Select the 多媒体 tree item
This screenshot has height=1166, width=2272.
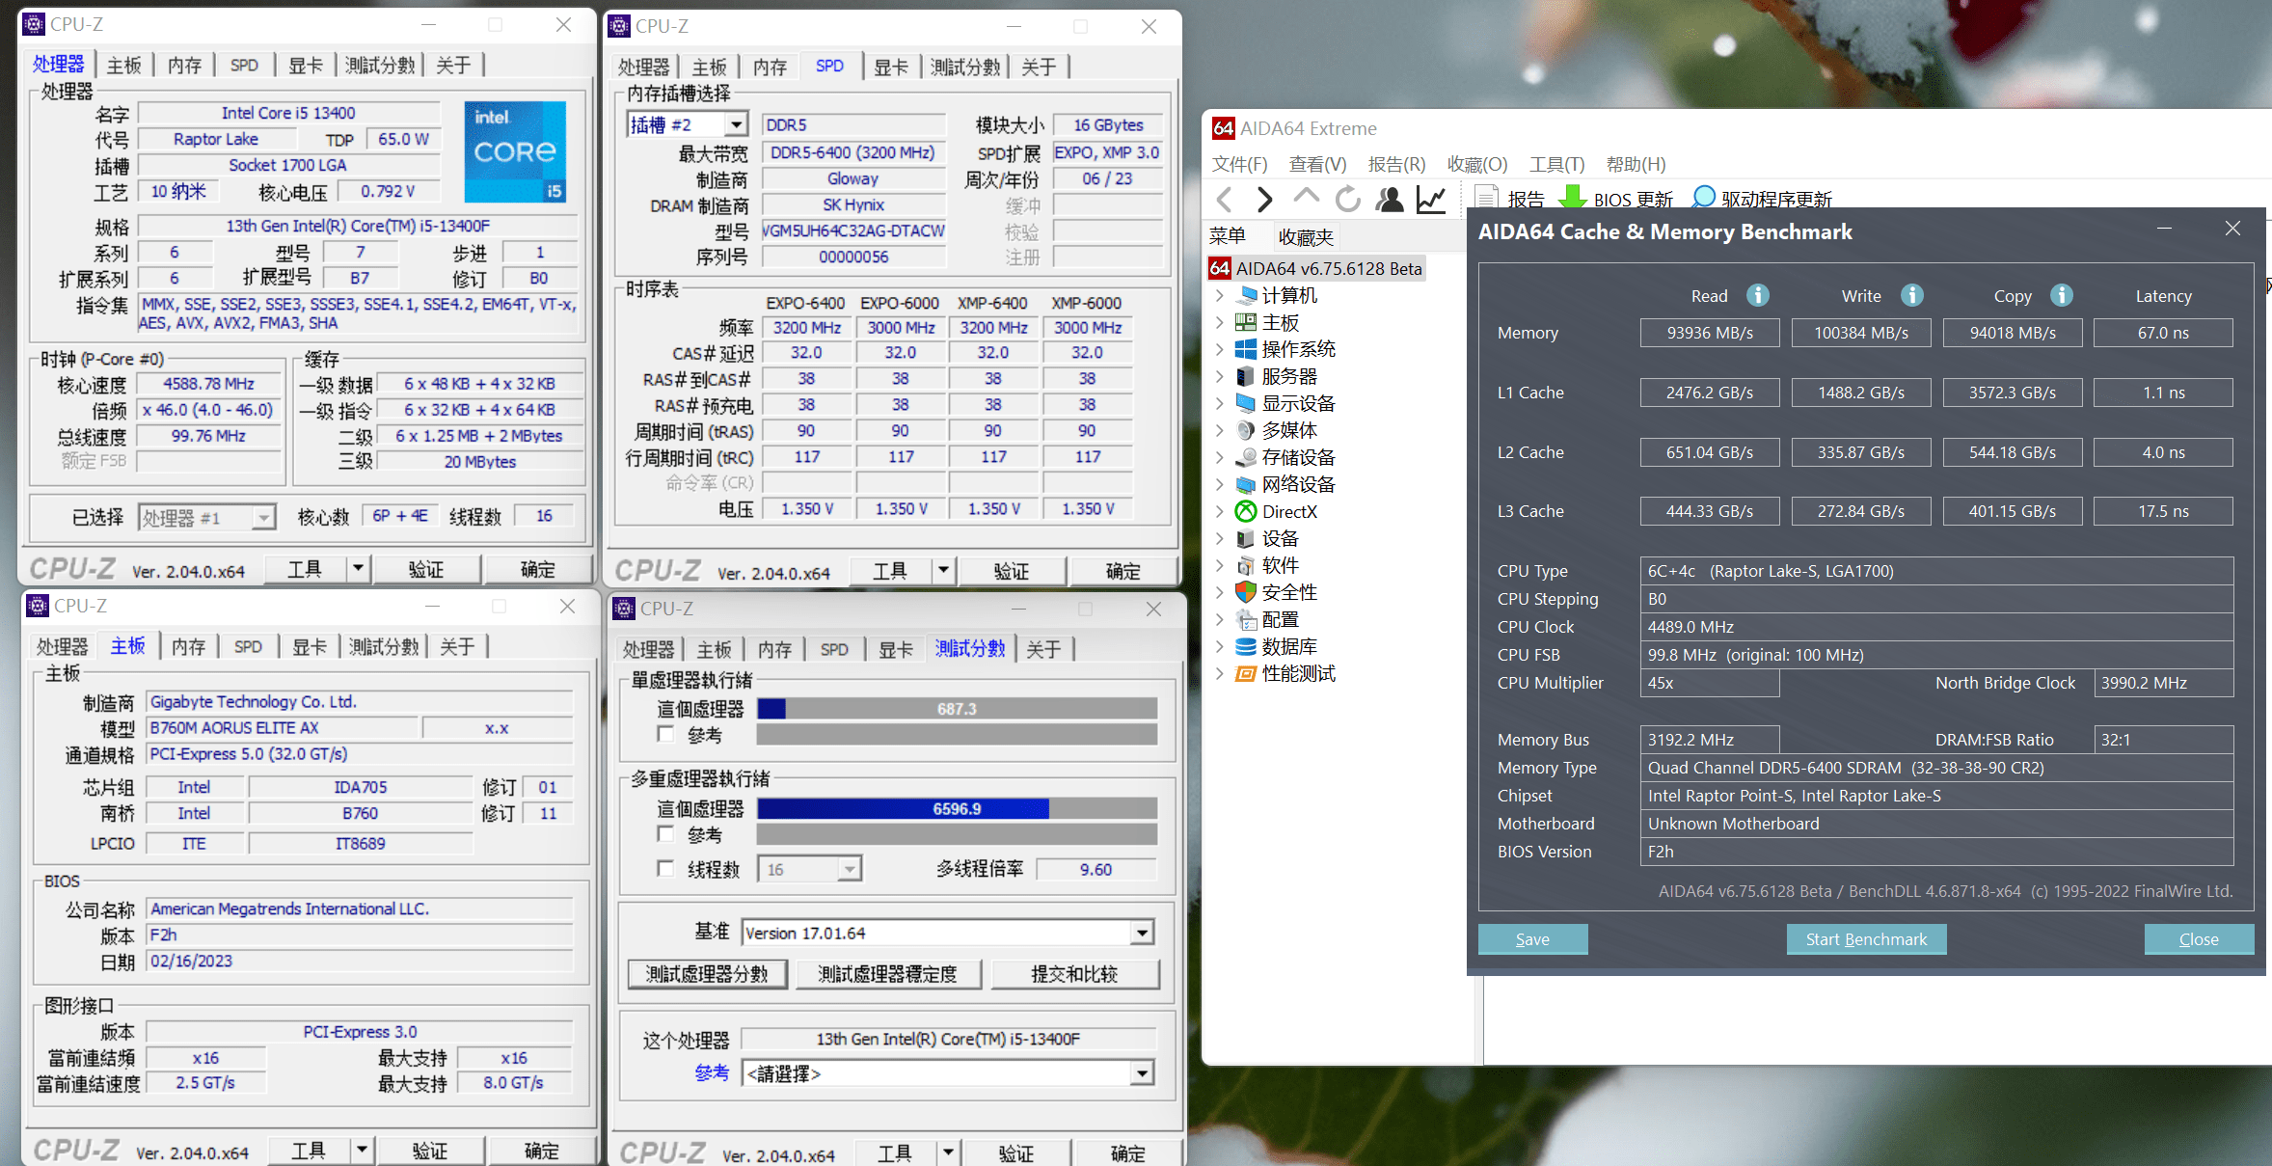(x=1288, y=430)
